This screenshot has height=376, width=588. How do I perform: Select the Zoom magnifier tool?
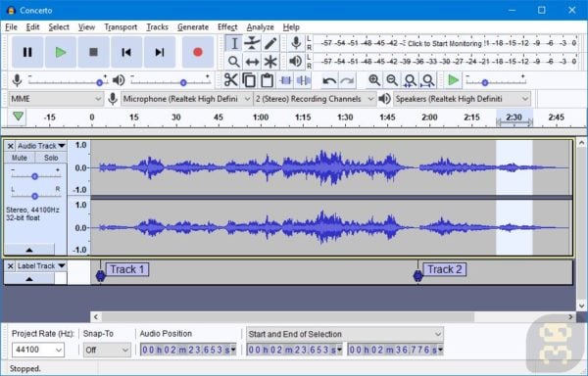click(234, 62)
